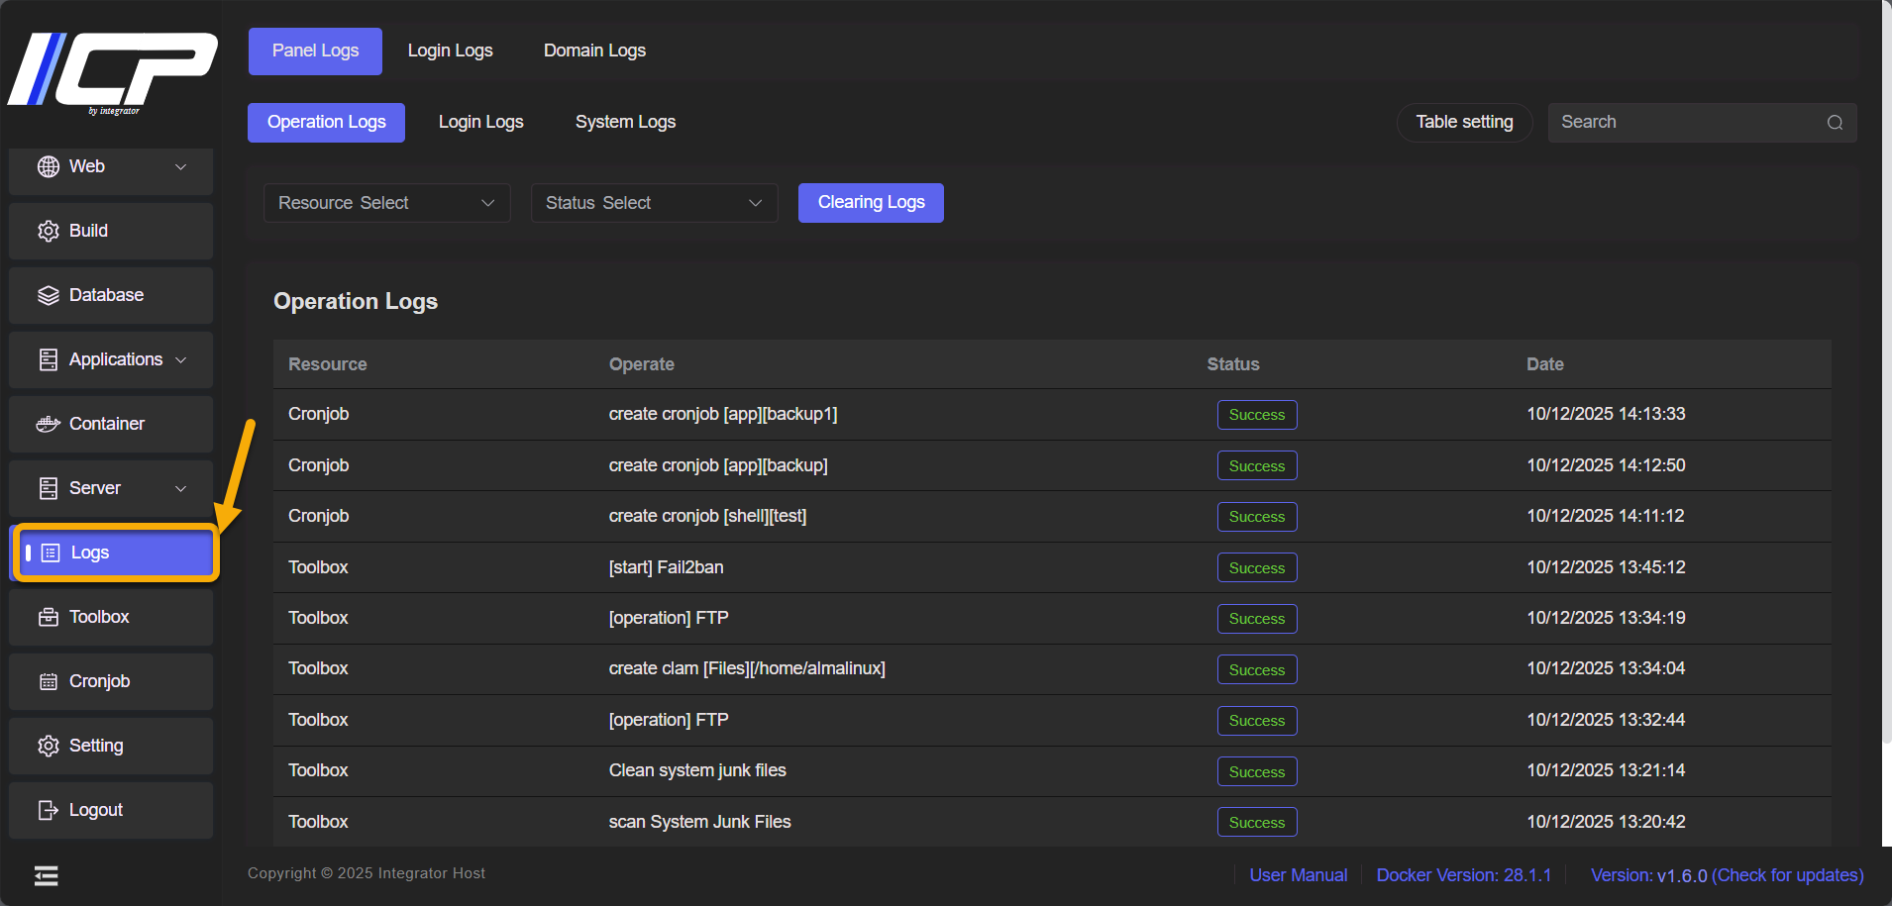Click the Docker Version: 28.1.1 link
Image resolution: width=1892 pixels, height=906 pixels.
click(1464, 875)
